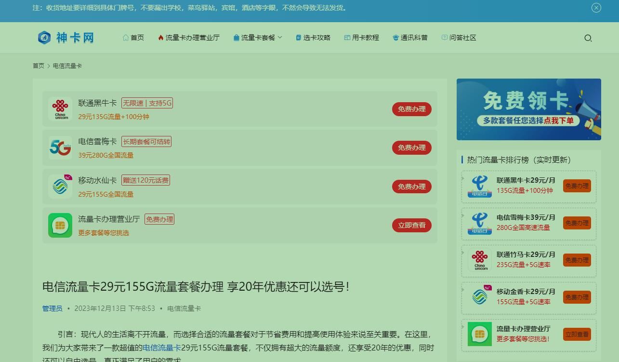Click the green SIM icon in the sidebar ranking
This screenshot has height=362, width=619.
tap(480, 334)
